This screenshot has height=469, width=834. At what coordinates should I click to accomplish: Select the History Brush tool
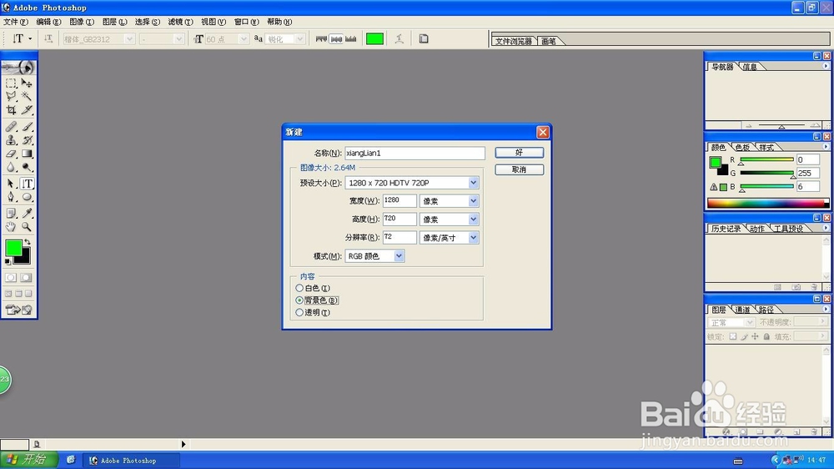coord(27,140)
